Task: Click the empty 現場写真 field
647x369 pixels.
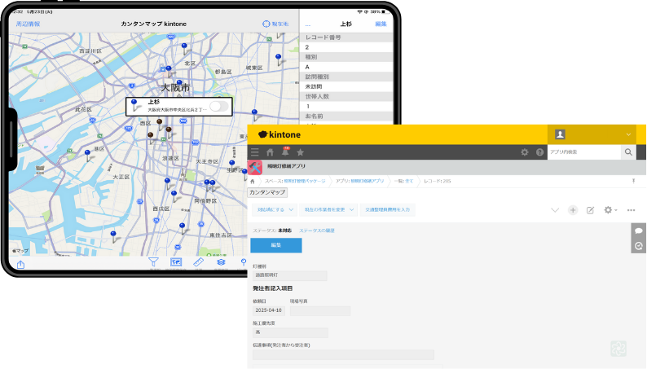Action: (320, 310)
